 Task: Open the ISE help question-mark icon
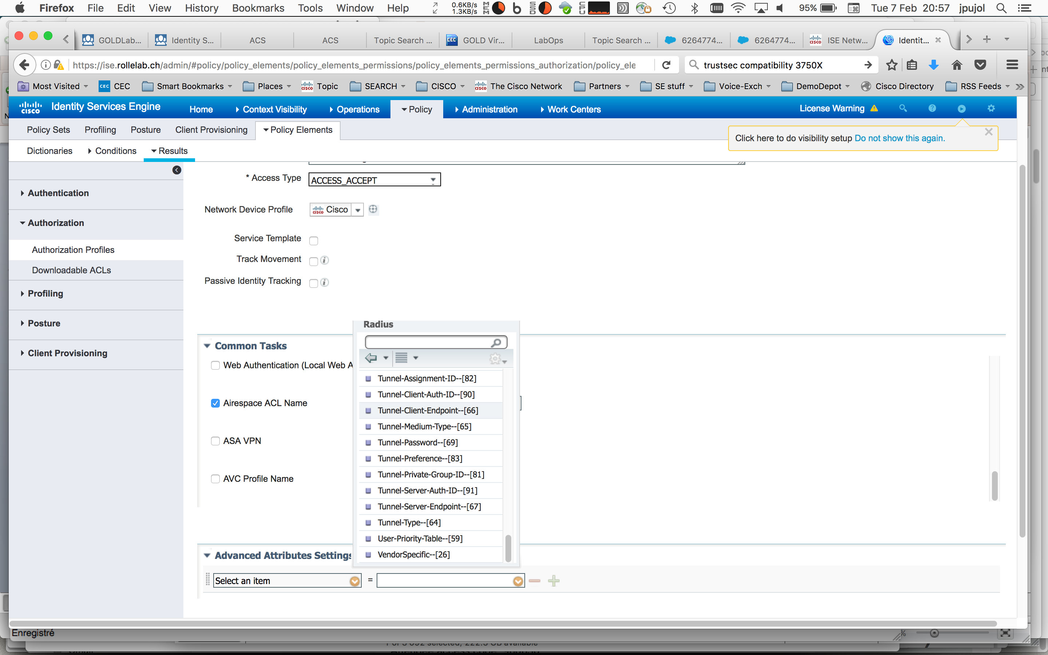932,108
